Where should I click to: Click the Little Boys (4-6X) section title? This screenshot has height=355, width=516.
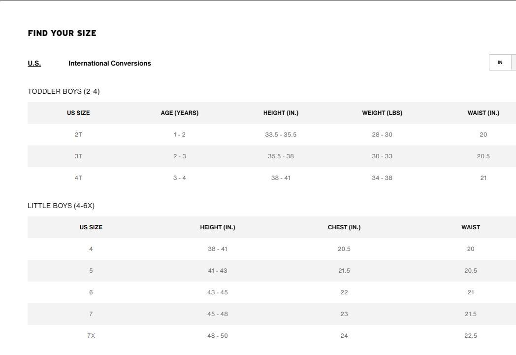[x=61, y=206]
